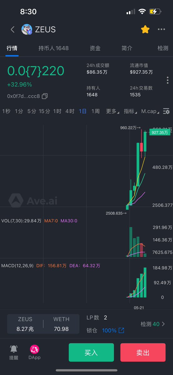Open the three-dot more options menu
173x375 pixels.
click(x=161, y=29)
